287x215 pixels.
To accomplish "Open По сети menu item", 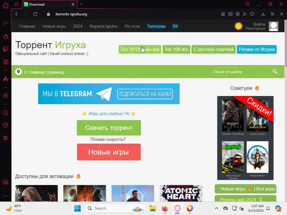I will point(132,26).
